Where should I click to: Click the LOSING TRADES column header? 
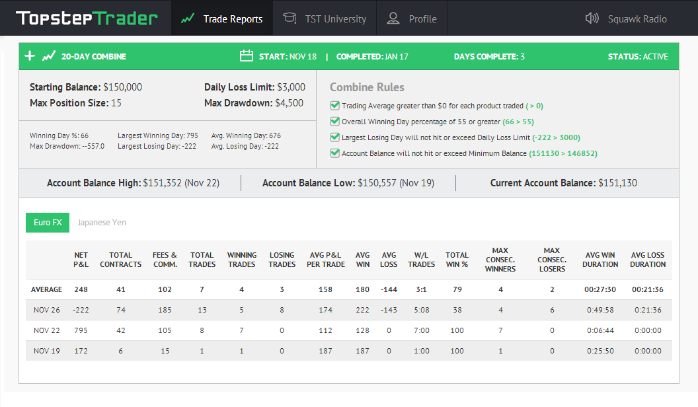click(x=282, y=259)
